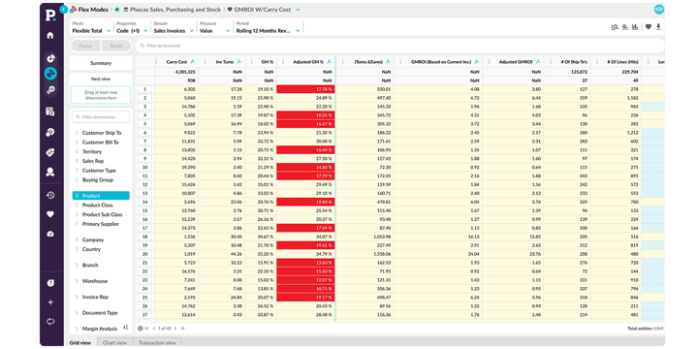Click the fx icon on Inv Turns column
The width and height of the screenshot is (698, 349).
point(239,61)
